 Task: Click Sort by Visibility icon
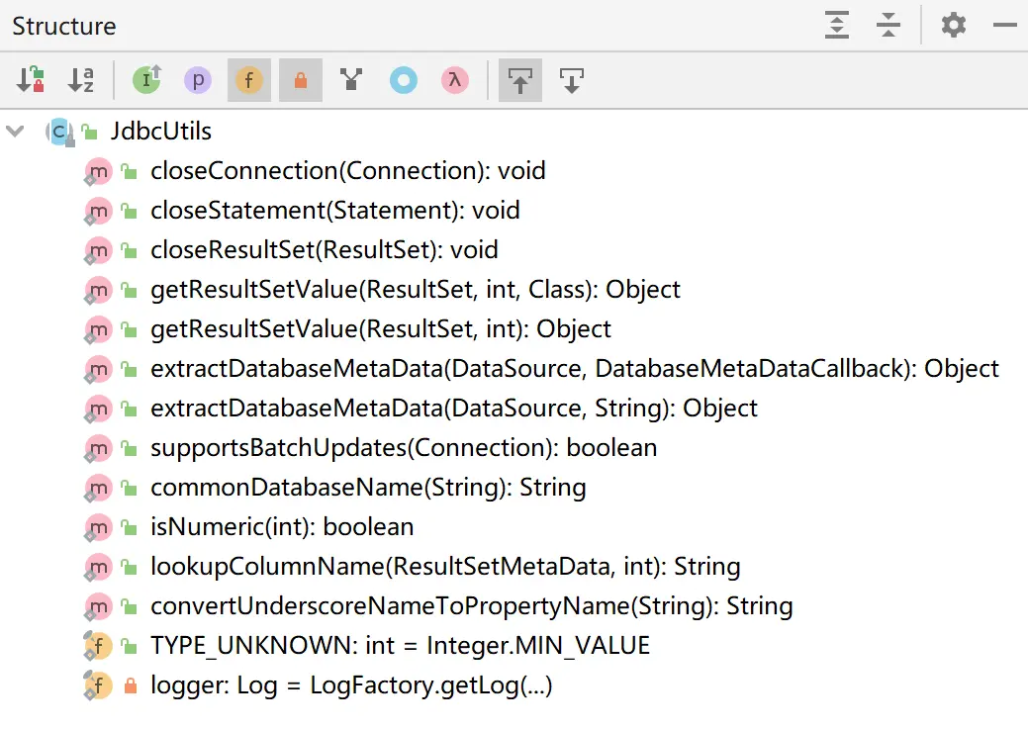click(30, 80)
